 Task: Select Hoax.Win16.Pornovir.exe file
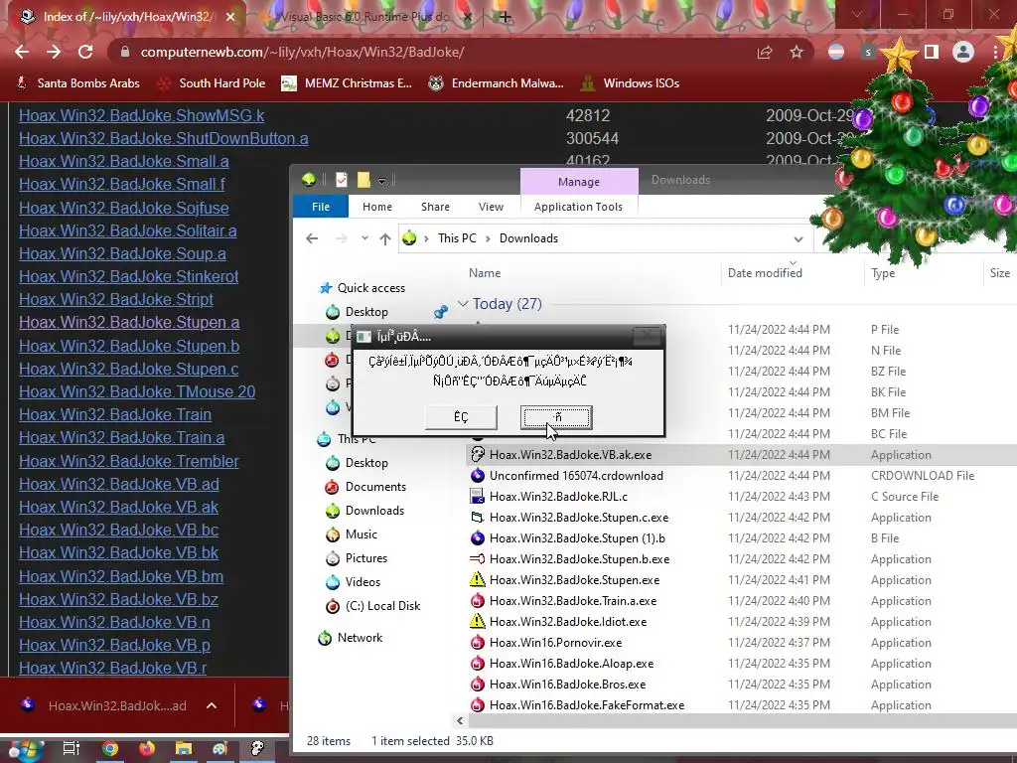(x=555, y=643)
